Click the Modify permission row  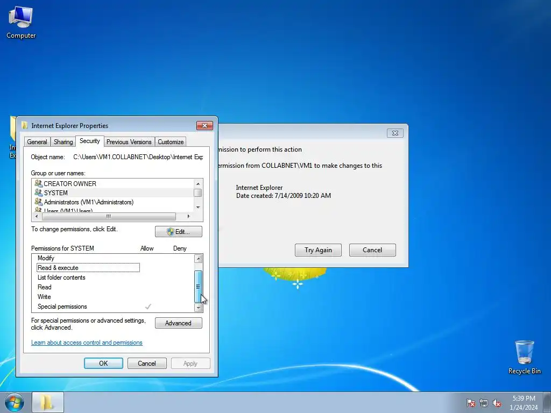coord(113,258)
